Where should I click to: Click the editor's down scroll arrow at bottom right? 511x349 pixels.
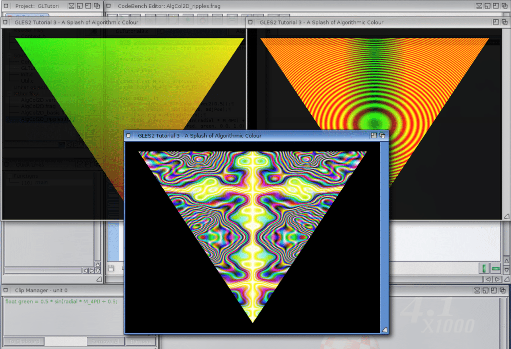507,270
